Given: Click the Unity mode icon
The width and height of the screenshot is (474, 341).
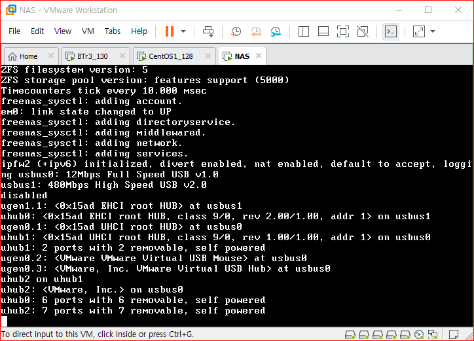Looking at the screenshot, I should [363, 31].
